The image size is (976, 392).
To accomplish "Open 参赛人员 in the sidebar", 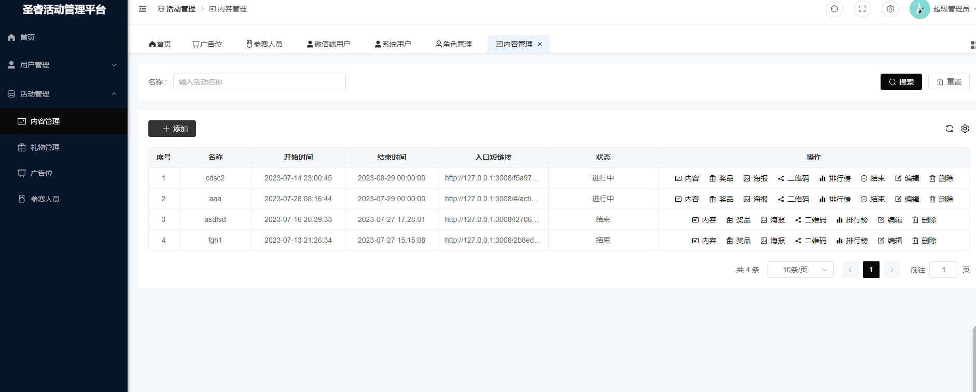I will click(x=64, y=199).
